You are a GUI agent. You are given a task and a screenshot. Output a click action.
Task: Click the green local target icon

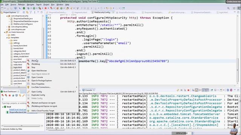pos(5,106)
